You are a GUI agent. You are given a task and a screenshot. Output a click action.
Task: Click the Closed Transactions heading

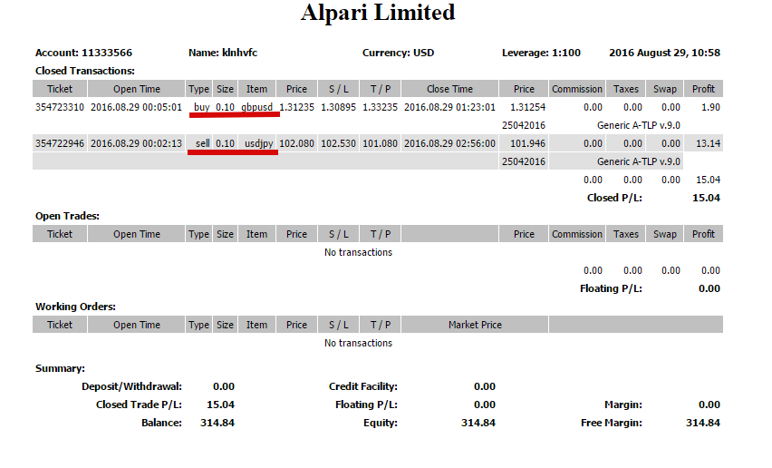(x=85, y=71)
